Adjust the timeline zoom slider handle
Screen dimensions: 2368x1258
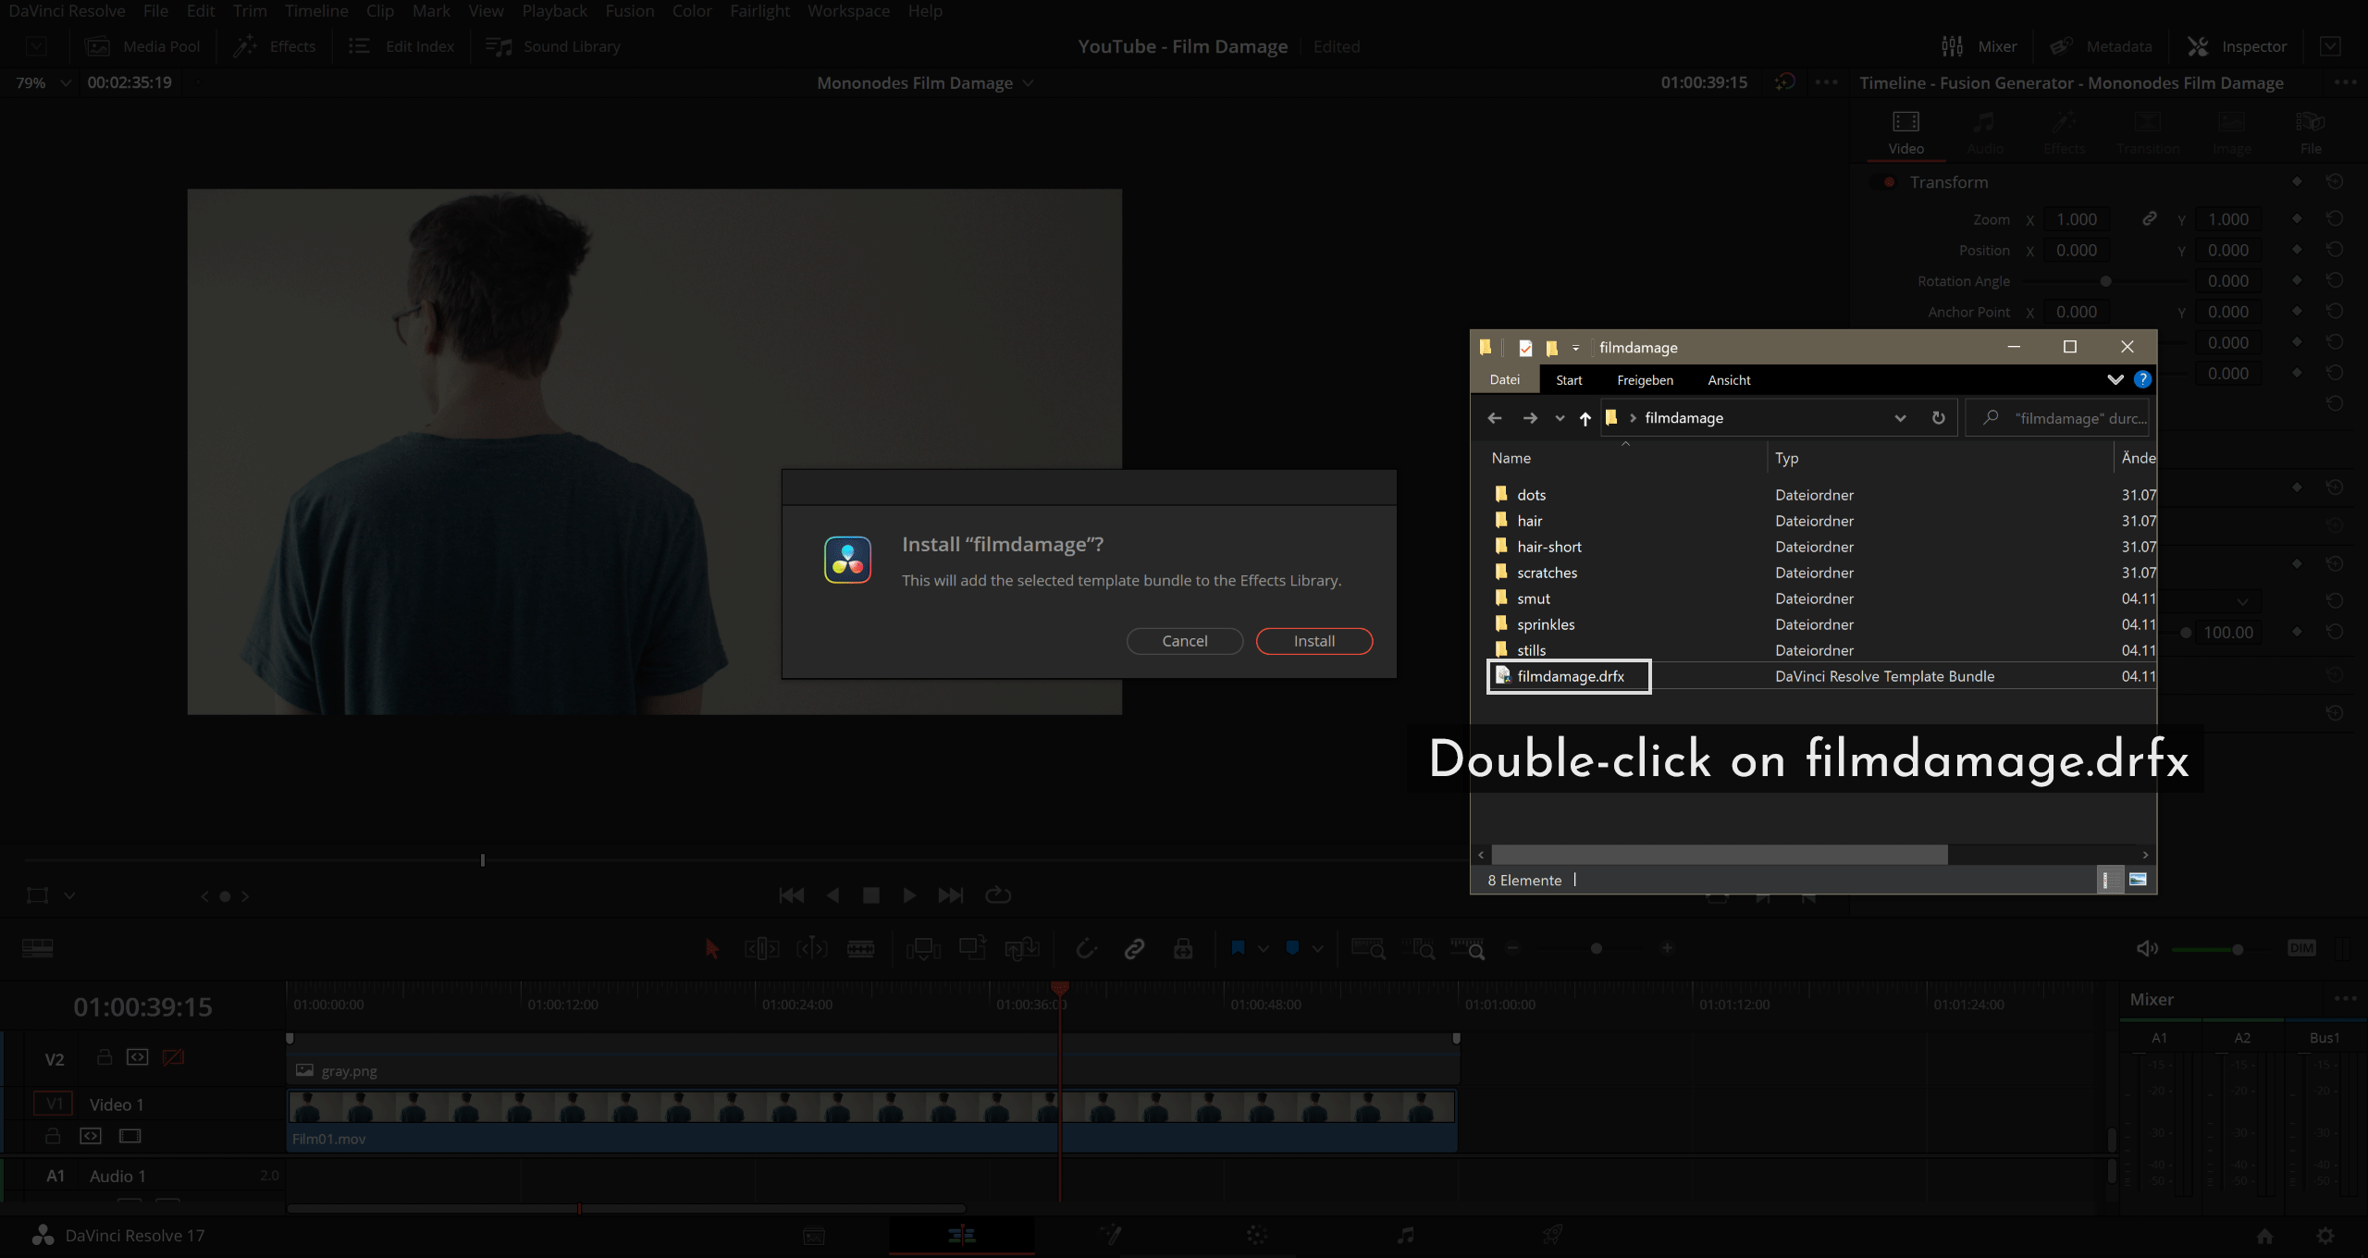pos(1596,948)
